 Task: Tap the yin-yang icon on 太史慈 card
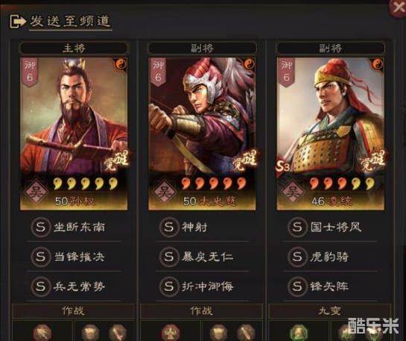[x=248, y=64]
